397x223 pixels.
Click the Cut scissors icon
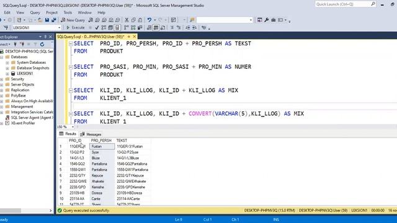pyautogui.click(x=127, y=20)
